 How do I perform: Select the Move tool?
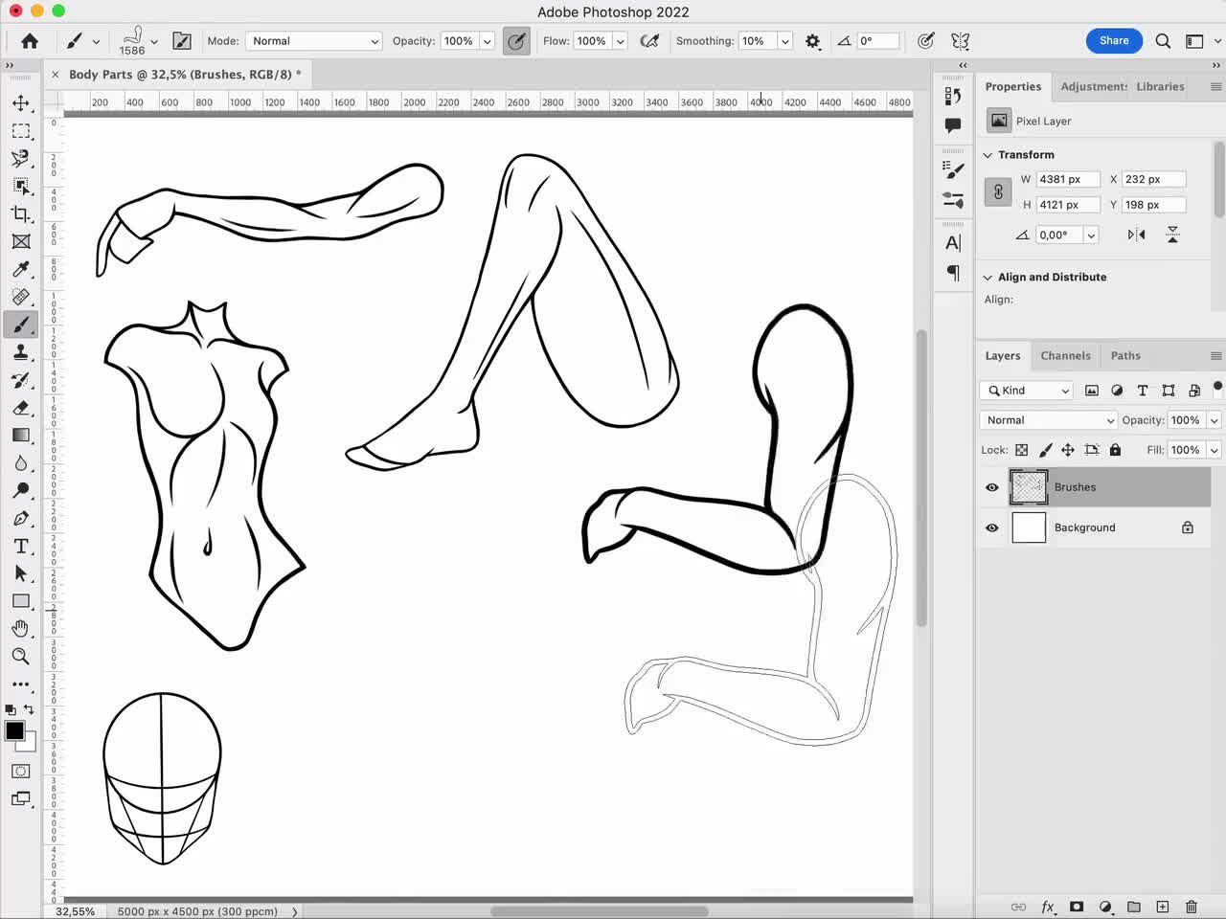coord(21,103)
